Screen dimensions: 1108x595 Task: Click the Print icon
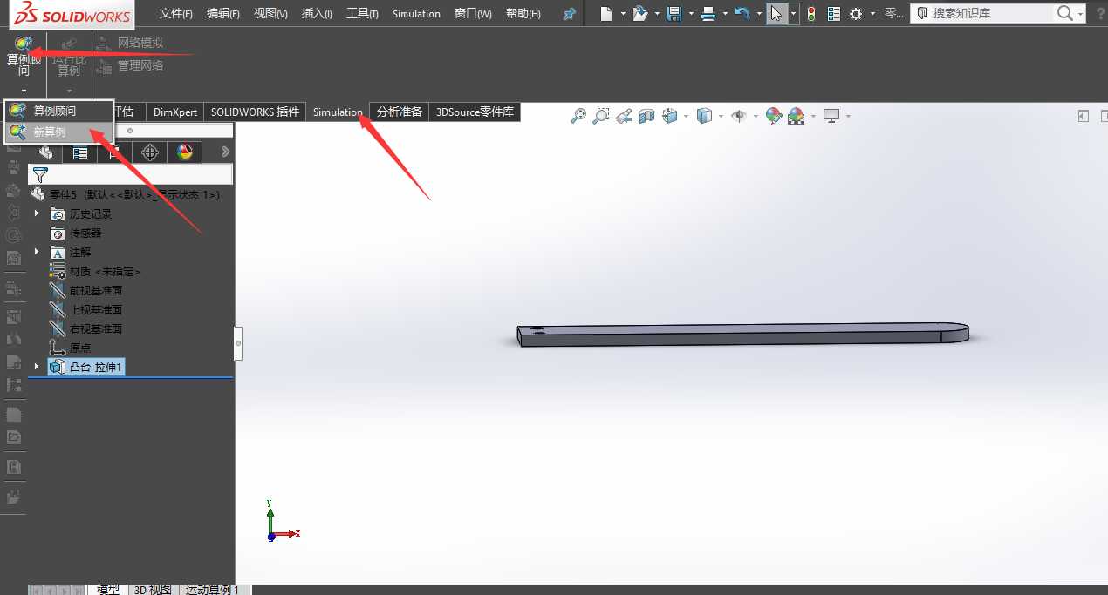point(708,14)
